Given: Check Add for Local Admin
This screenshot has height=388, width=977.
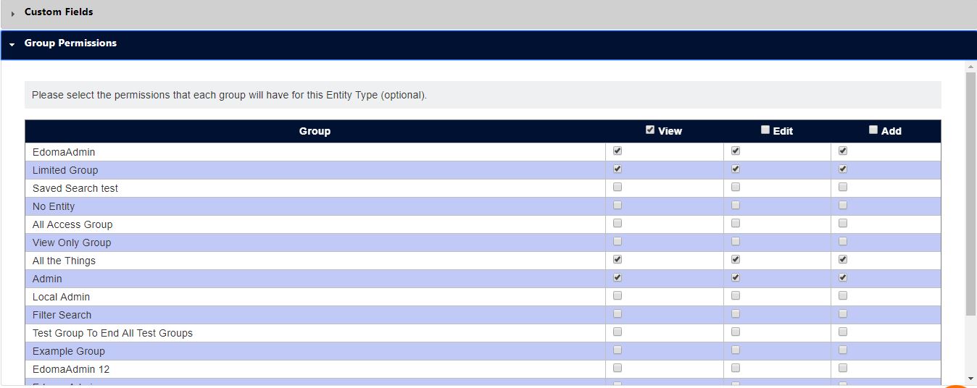Looking at the screenshot, I should coord(843,296).
